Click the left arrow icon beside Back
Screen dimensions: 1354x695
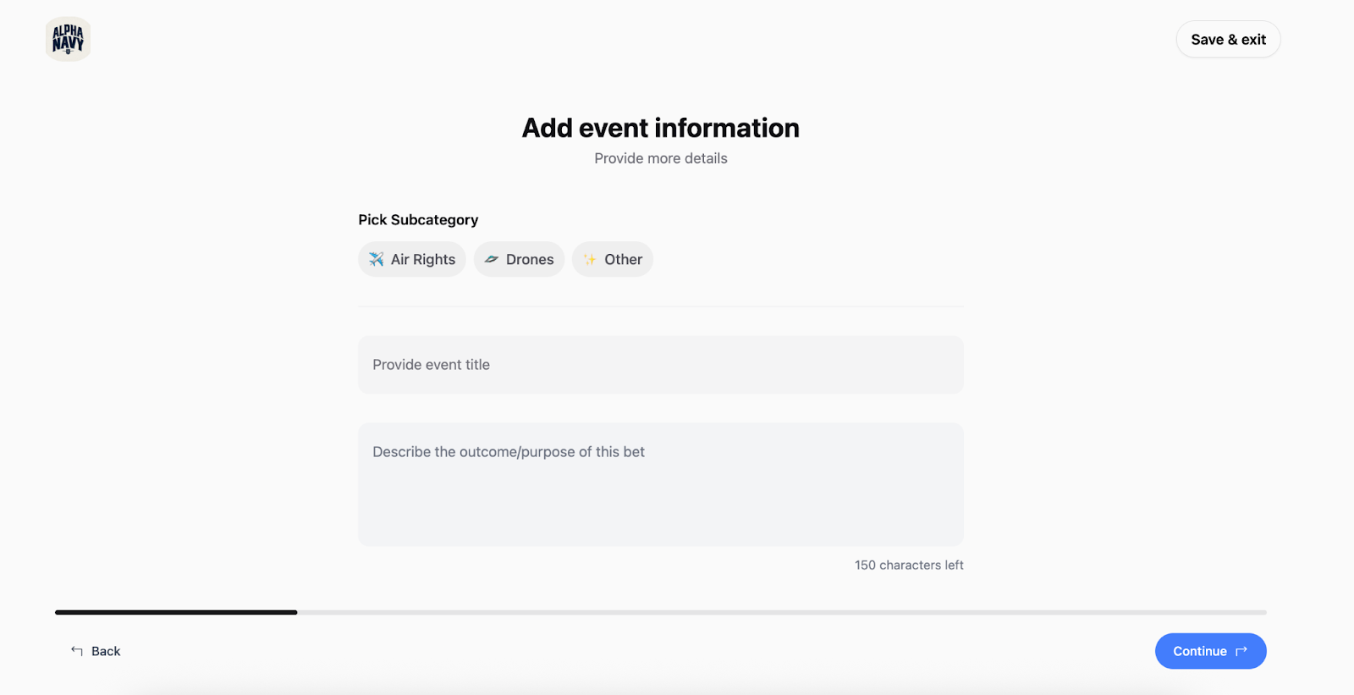pyautogui.click(x=77, y=651)
